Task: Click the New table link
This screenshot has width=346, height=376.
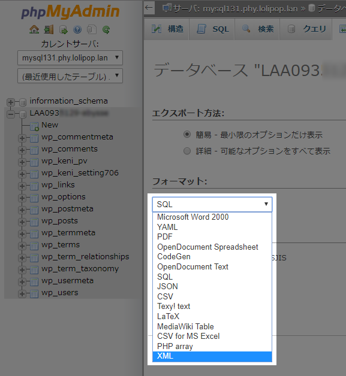Action: pyautogui.click(x=50, y=125)
